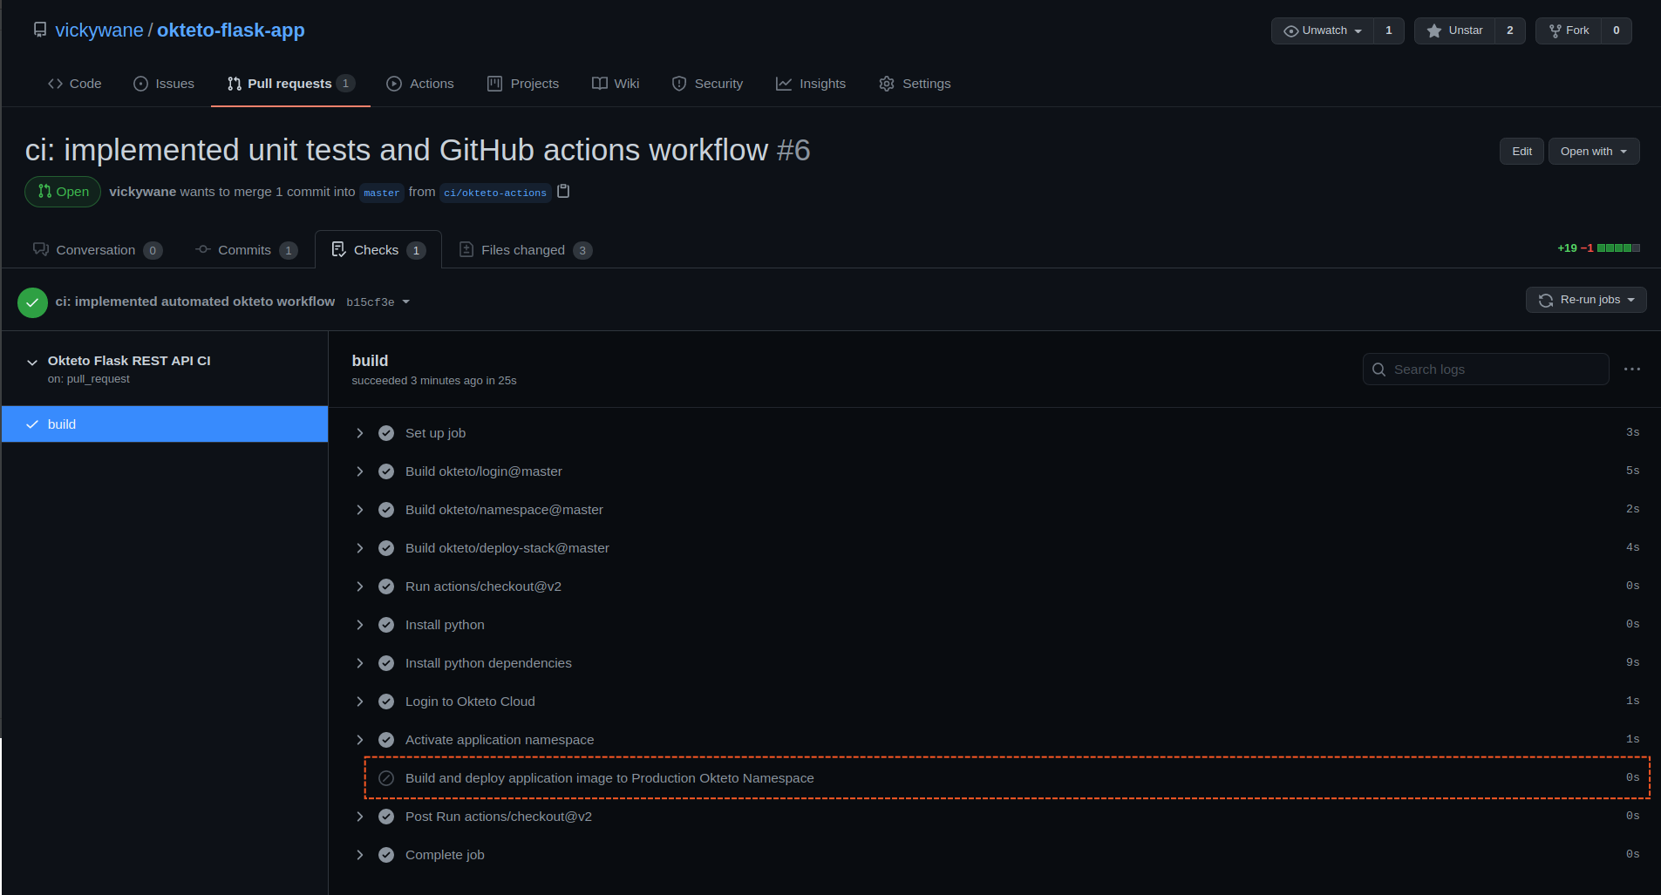This screenshot has width=1661, height=895.
Task: Click the master branch label
Action: 382,193
